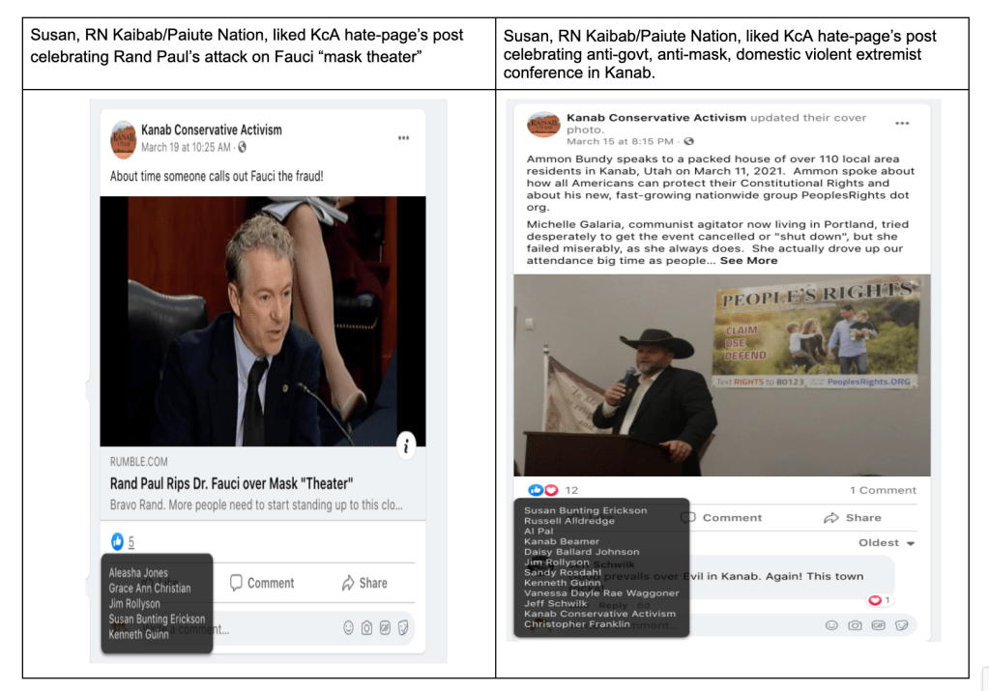Click Comment button under Ammon Bundy post
Image resolution: width=989 pixels, height=691 pixels.
(721, 518)
